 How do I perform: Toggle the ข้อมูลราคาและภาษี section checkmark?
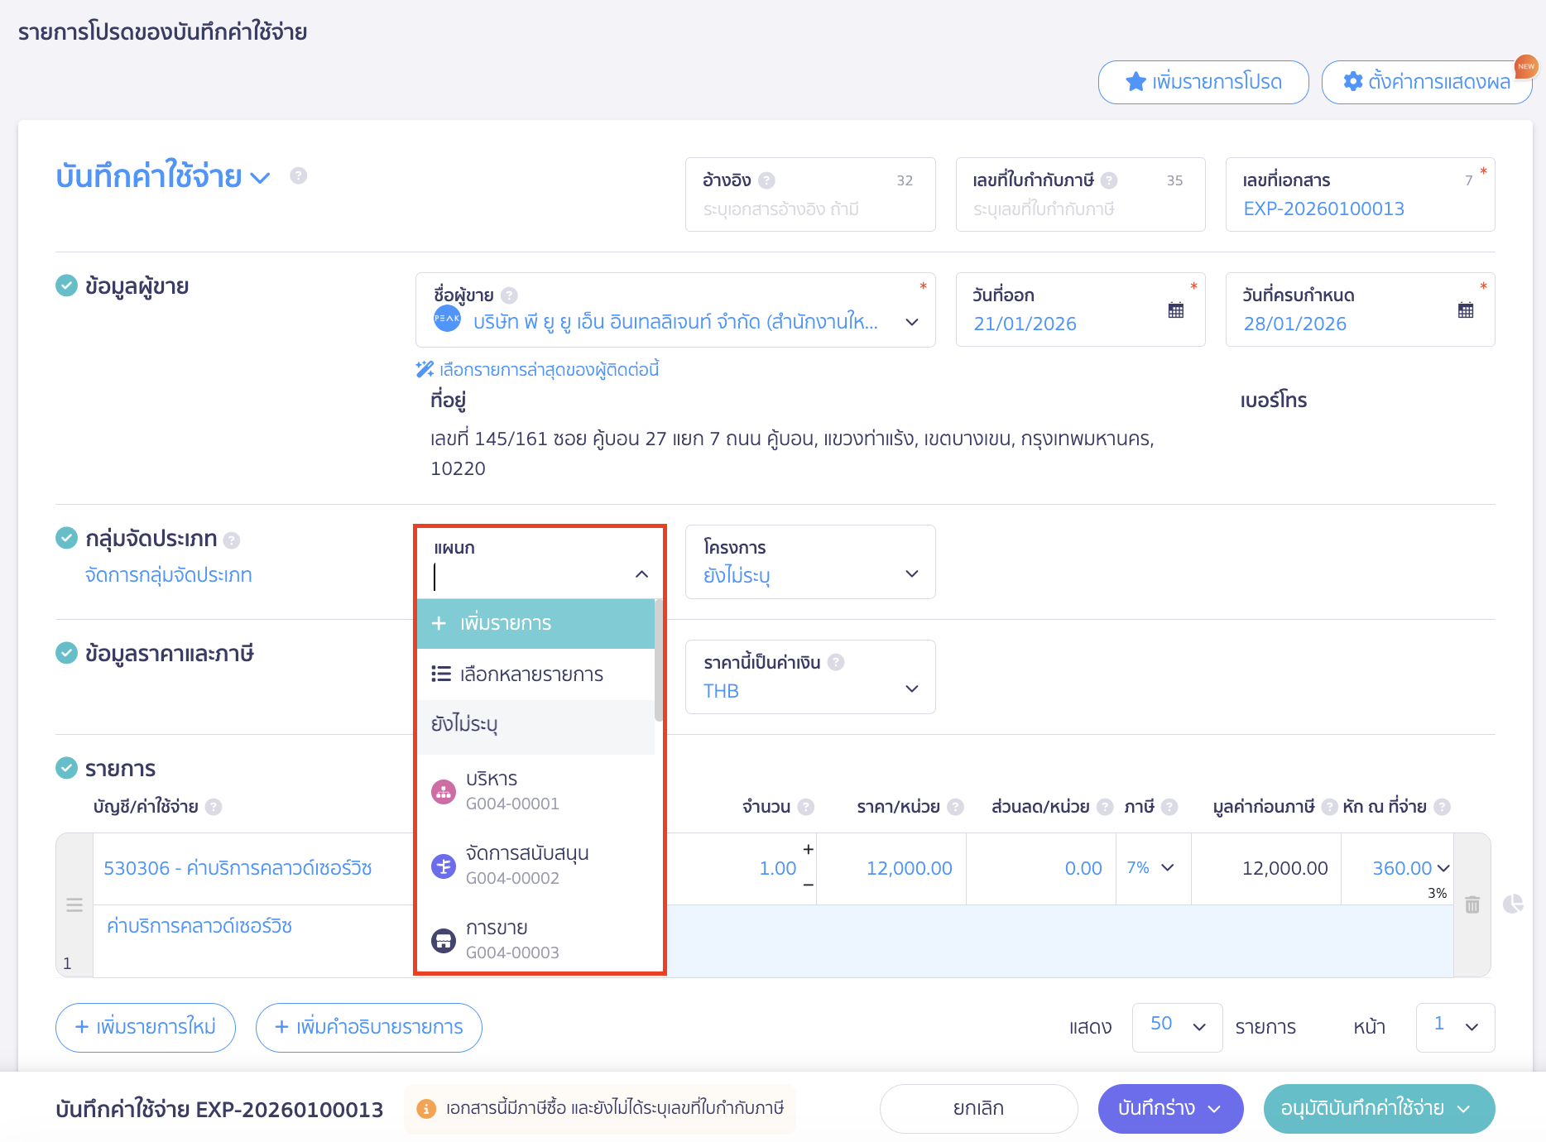[66, 653]
